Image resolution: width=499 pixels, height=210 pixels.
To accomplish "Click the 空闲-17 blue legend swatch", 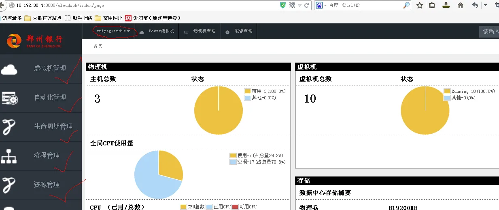I will tap(233, 162).
